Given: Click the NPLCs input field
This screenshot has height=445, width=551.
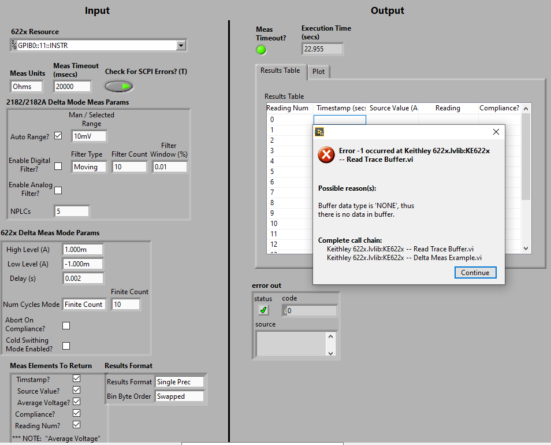Looking at the screenshot, I should [72, 211].
